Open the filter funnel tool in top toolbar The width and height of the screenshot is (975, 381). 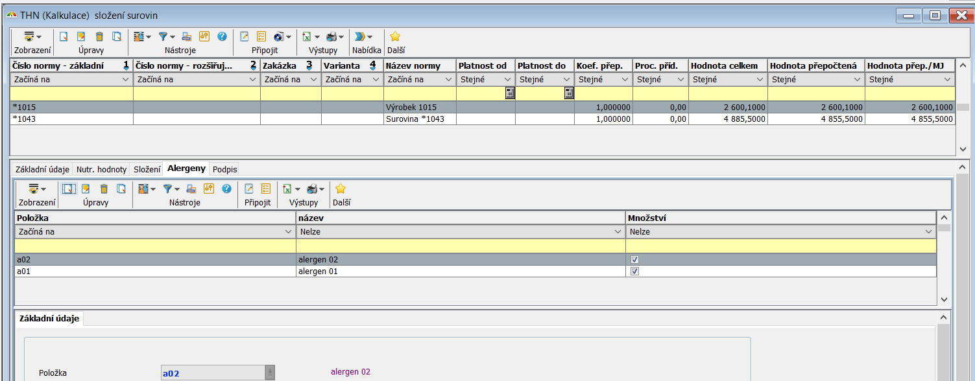click(x=163, y=37)
